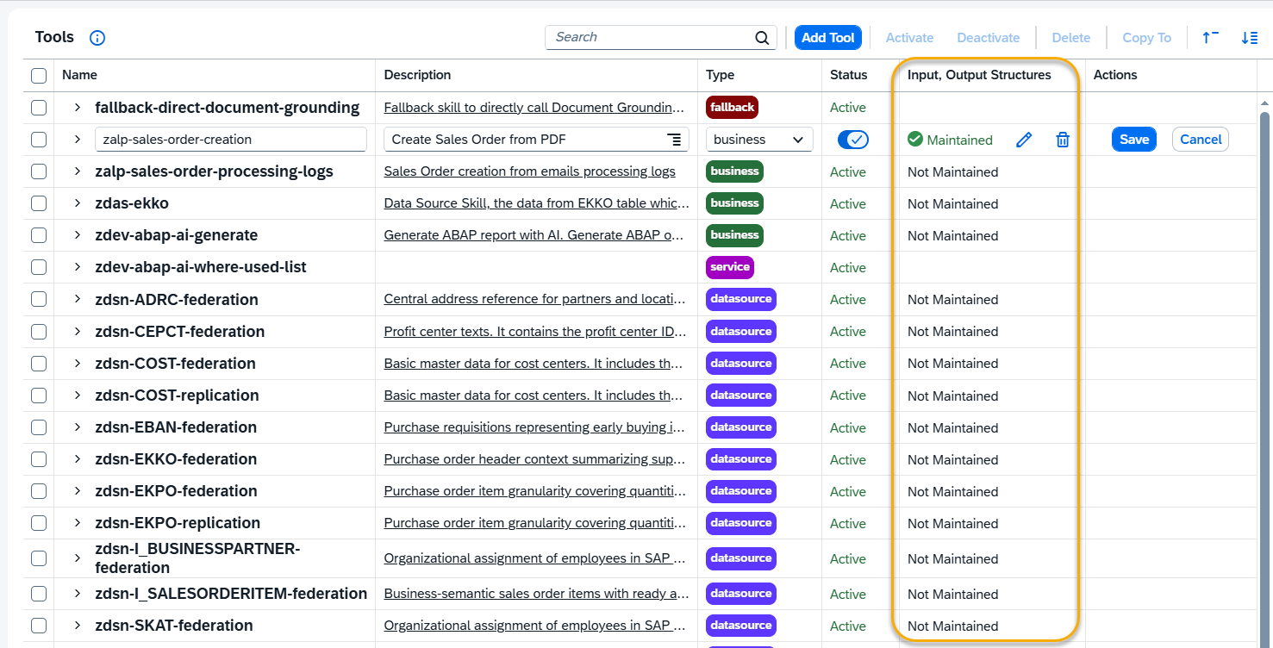Viewport: 1273px width, 648px height.
Task: Click the Name column header
Action: click(80, 75)
